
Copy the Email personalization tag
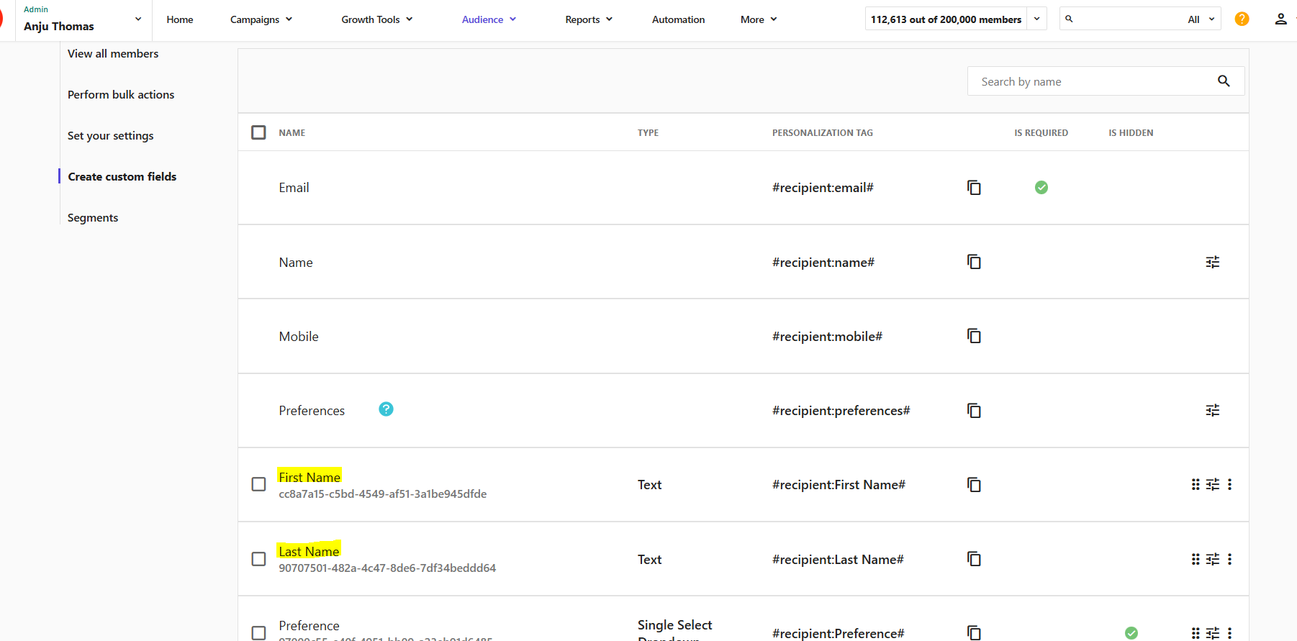tap(974, 188)
